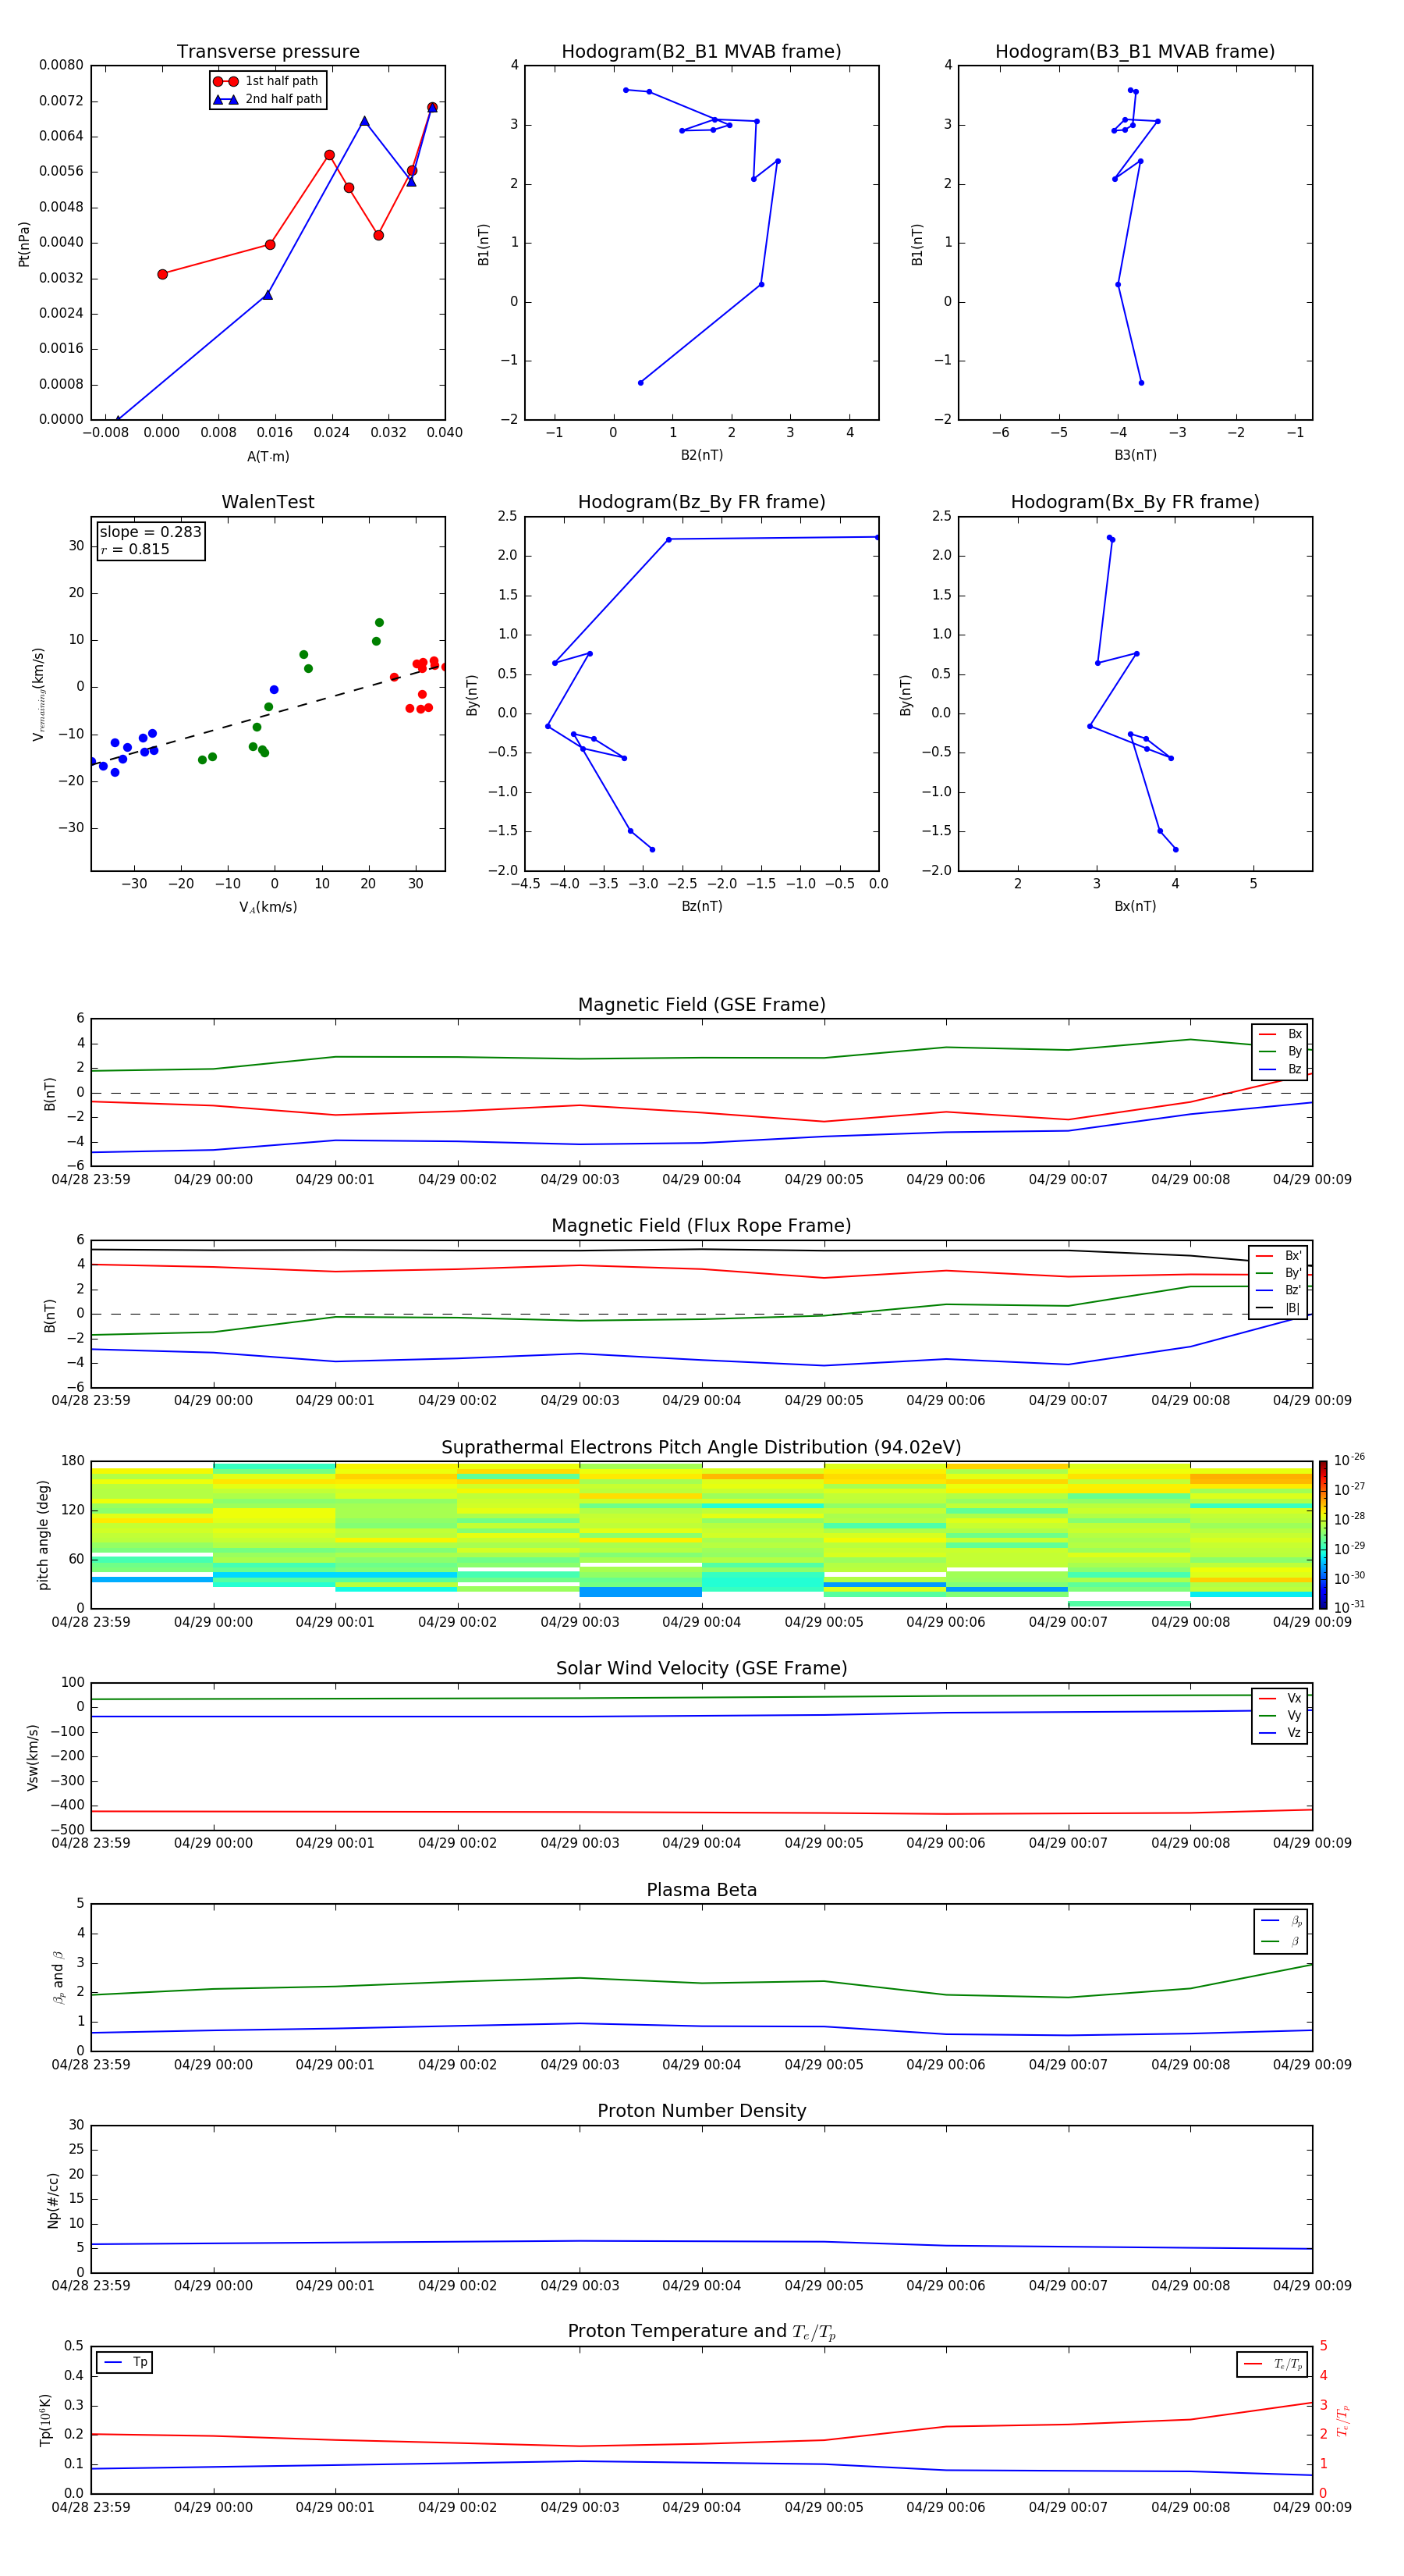
Task: Click the blue triangle at the pressure peak
Action: pyautogui.click(x=365, y=121)
